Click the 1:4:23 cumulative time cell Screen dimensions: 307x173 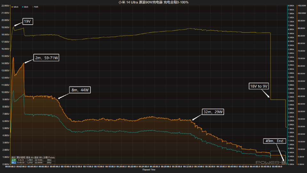pyautogui.click(x=21, y=160)
